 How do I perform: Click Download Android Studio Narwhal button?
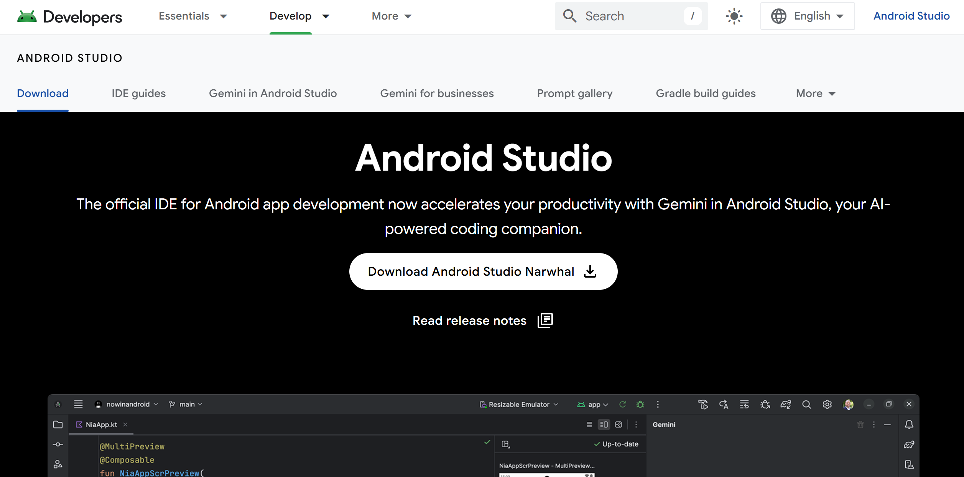click(470, 271)
